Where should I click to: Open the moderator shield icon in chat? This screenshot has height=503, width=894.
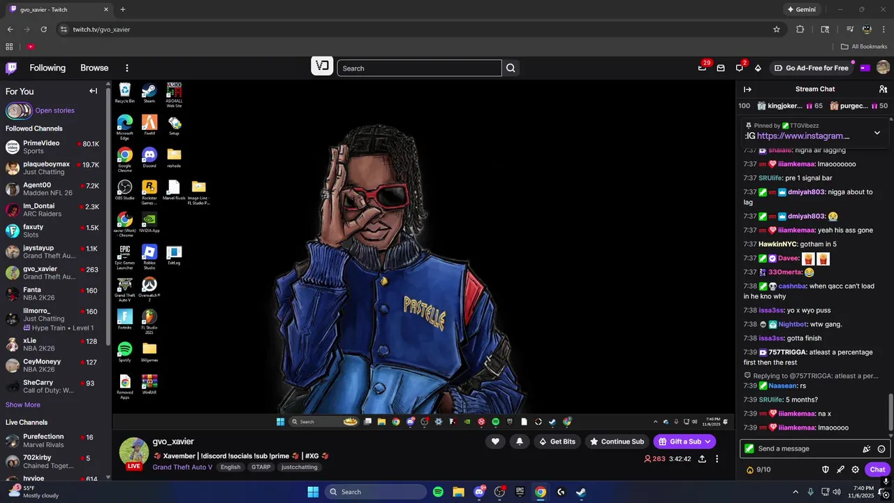pyautogui.click(x=826, y=469)
